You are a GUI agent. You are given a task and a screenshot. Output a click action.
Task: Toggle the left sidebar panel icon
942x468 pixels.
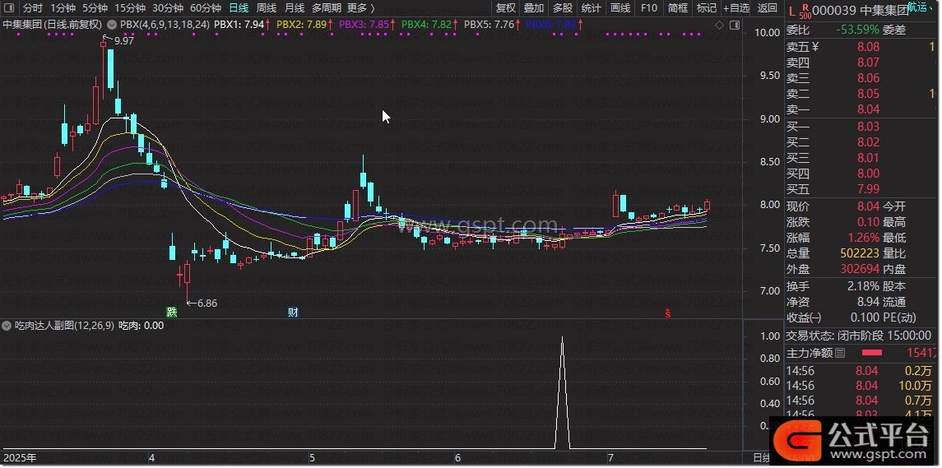coord(9,7)
